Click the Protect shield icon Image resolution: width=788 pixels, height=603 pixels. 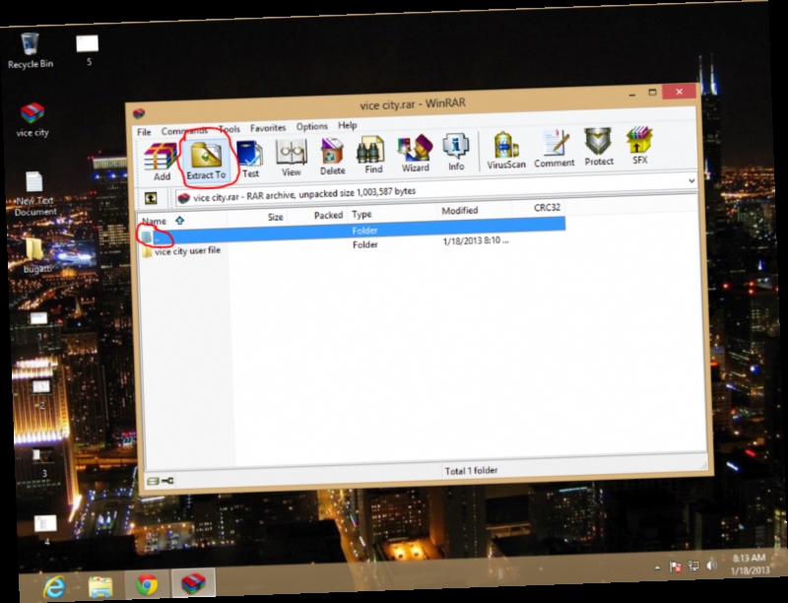(599, 148)
